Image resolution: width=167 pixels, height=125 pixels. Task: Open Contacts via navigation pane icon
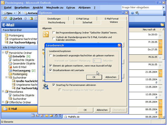coord(37,115)
